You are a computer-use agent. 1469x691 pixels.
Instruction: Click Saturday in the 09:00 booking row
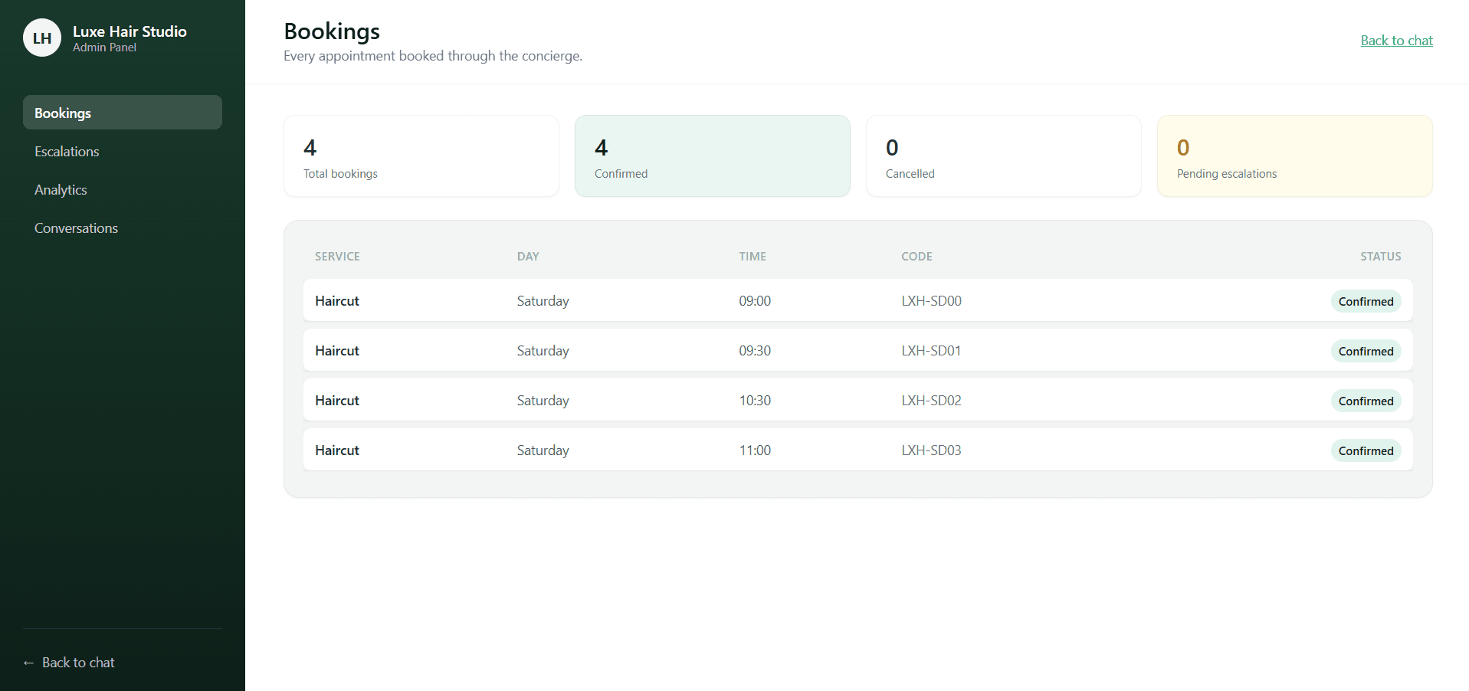[x=543, y=301]
